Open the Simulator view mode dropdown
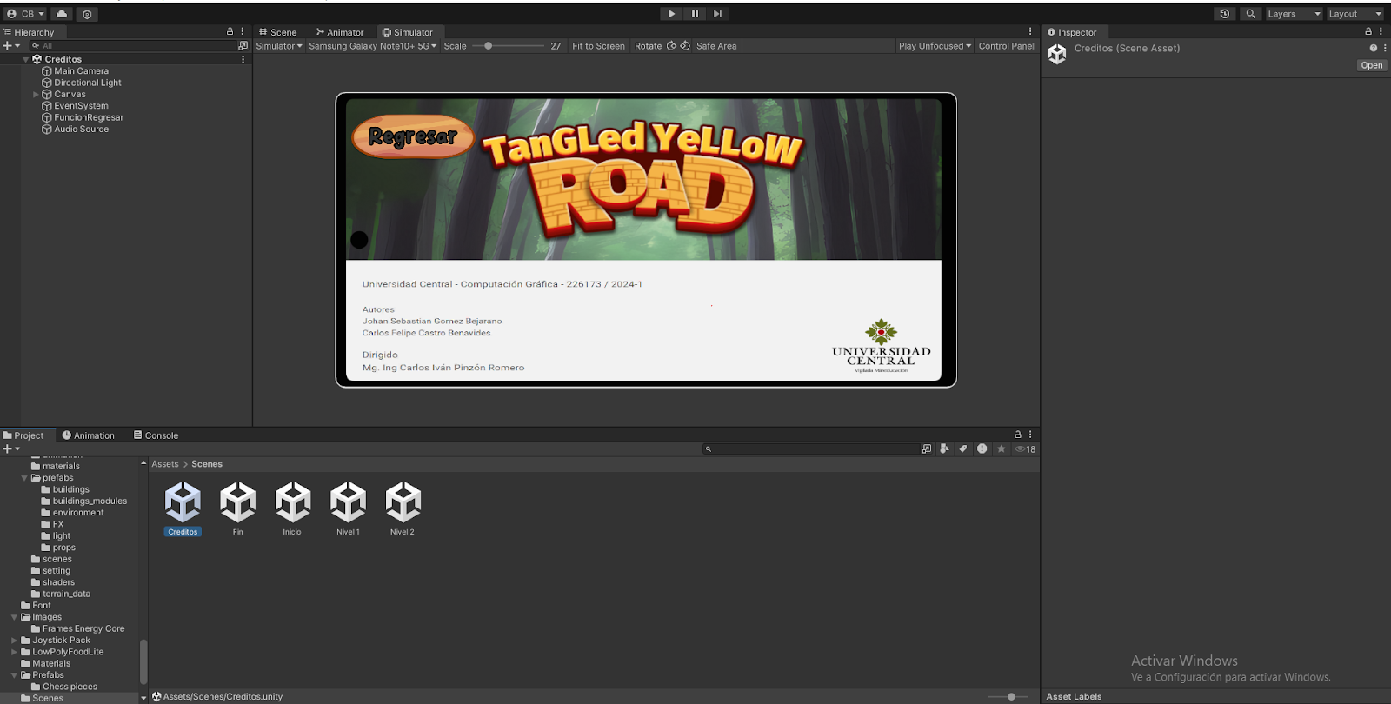1391x704 pixels. (279, 46)
